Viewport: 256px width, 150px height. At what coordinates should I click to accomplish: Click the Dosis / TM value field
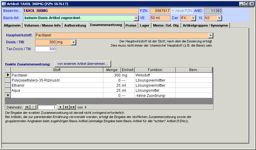coord(46,42)
